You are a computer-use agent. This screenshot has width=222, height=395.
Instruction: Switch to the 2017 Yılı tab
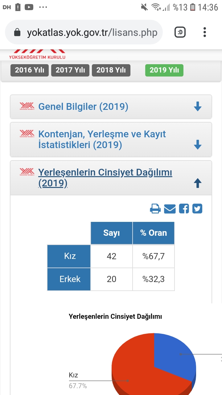click(x=70, y=70)
